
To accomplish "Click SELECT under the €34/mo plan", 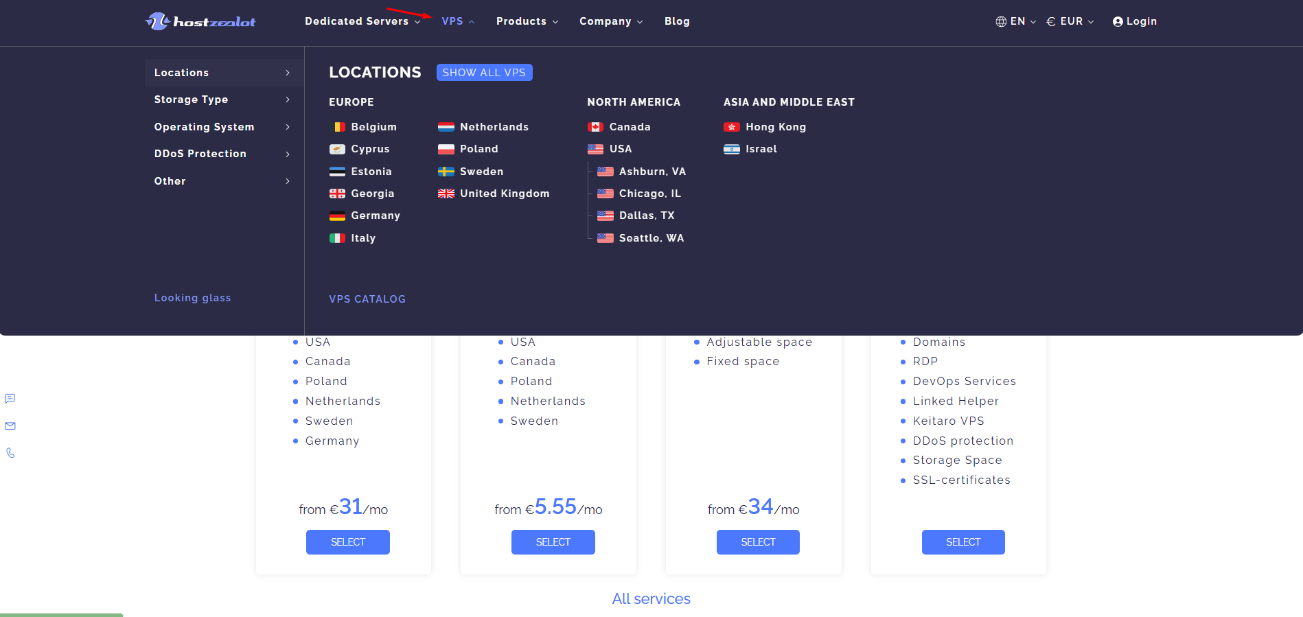I will pos(758,542).
